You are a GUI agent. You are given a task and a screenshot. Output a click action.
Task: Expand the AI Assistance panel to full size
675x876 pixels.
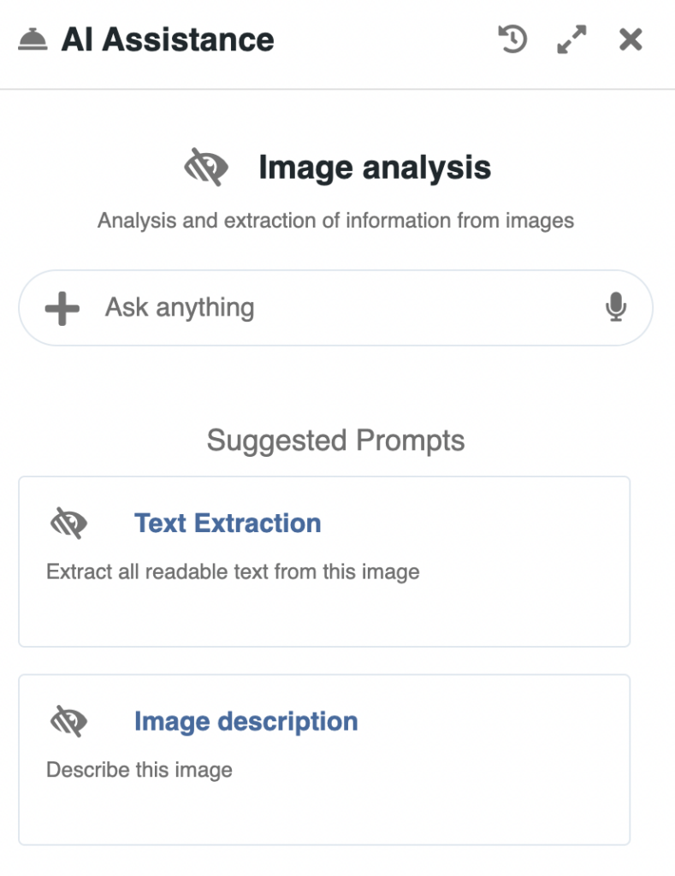571,39
